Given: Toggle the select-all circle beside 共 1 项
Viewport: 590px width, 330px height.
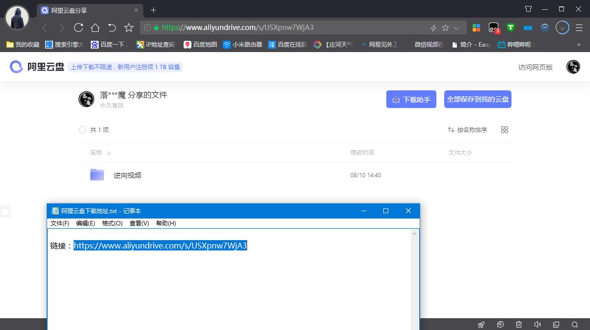Looking at the screenshot, I should [x=82, y=130].
